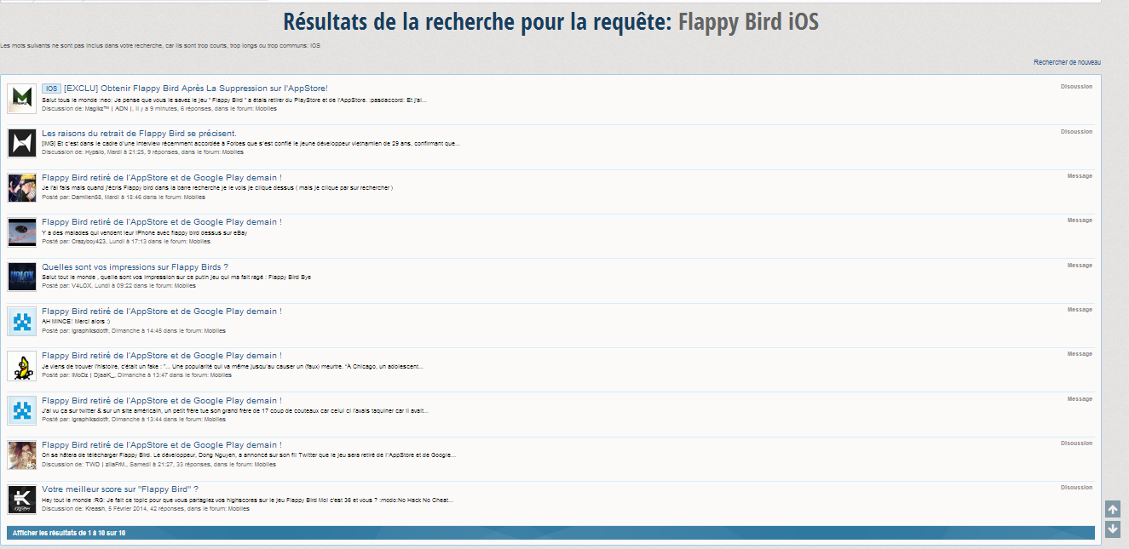Click username 'Kreash' in discussion info

coord(95,508)
